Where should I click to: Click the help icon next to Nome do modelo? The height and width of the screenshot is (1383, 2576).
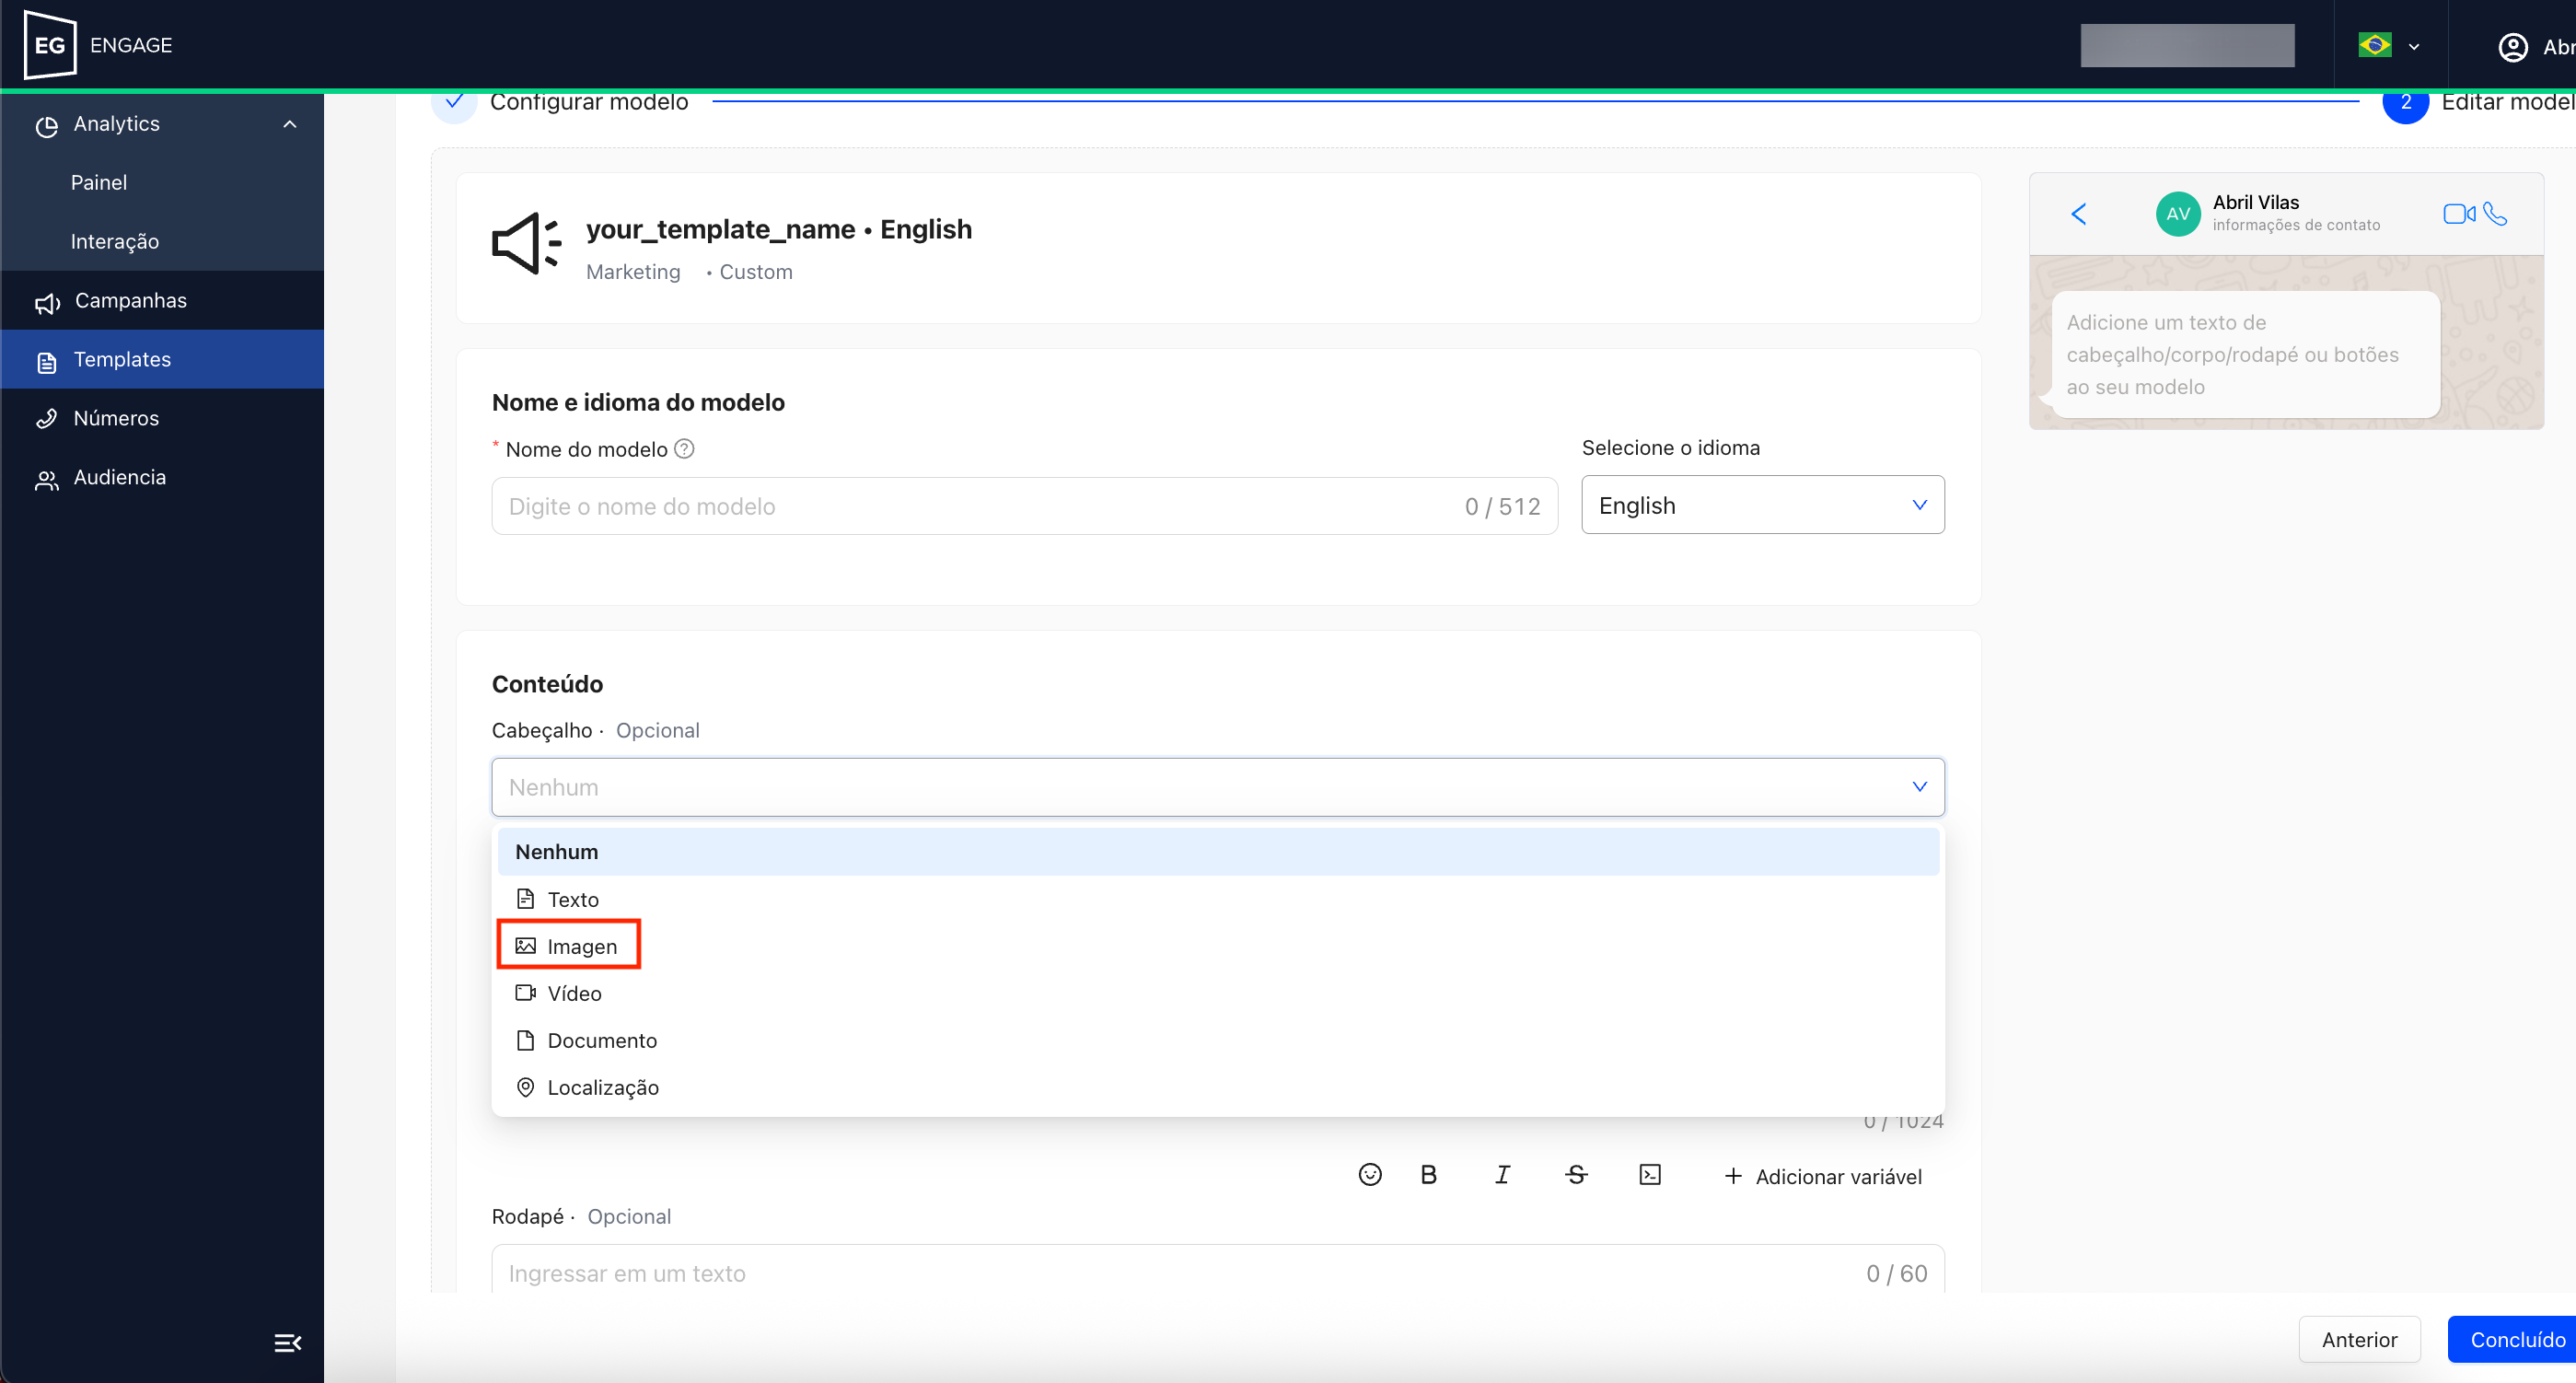pos(684,449)
